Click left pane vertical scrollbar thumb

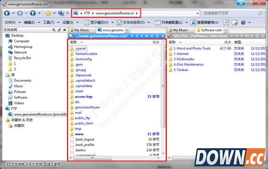[163, 86]
